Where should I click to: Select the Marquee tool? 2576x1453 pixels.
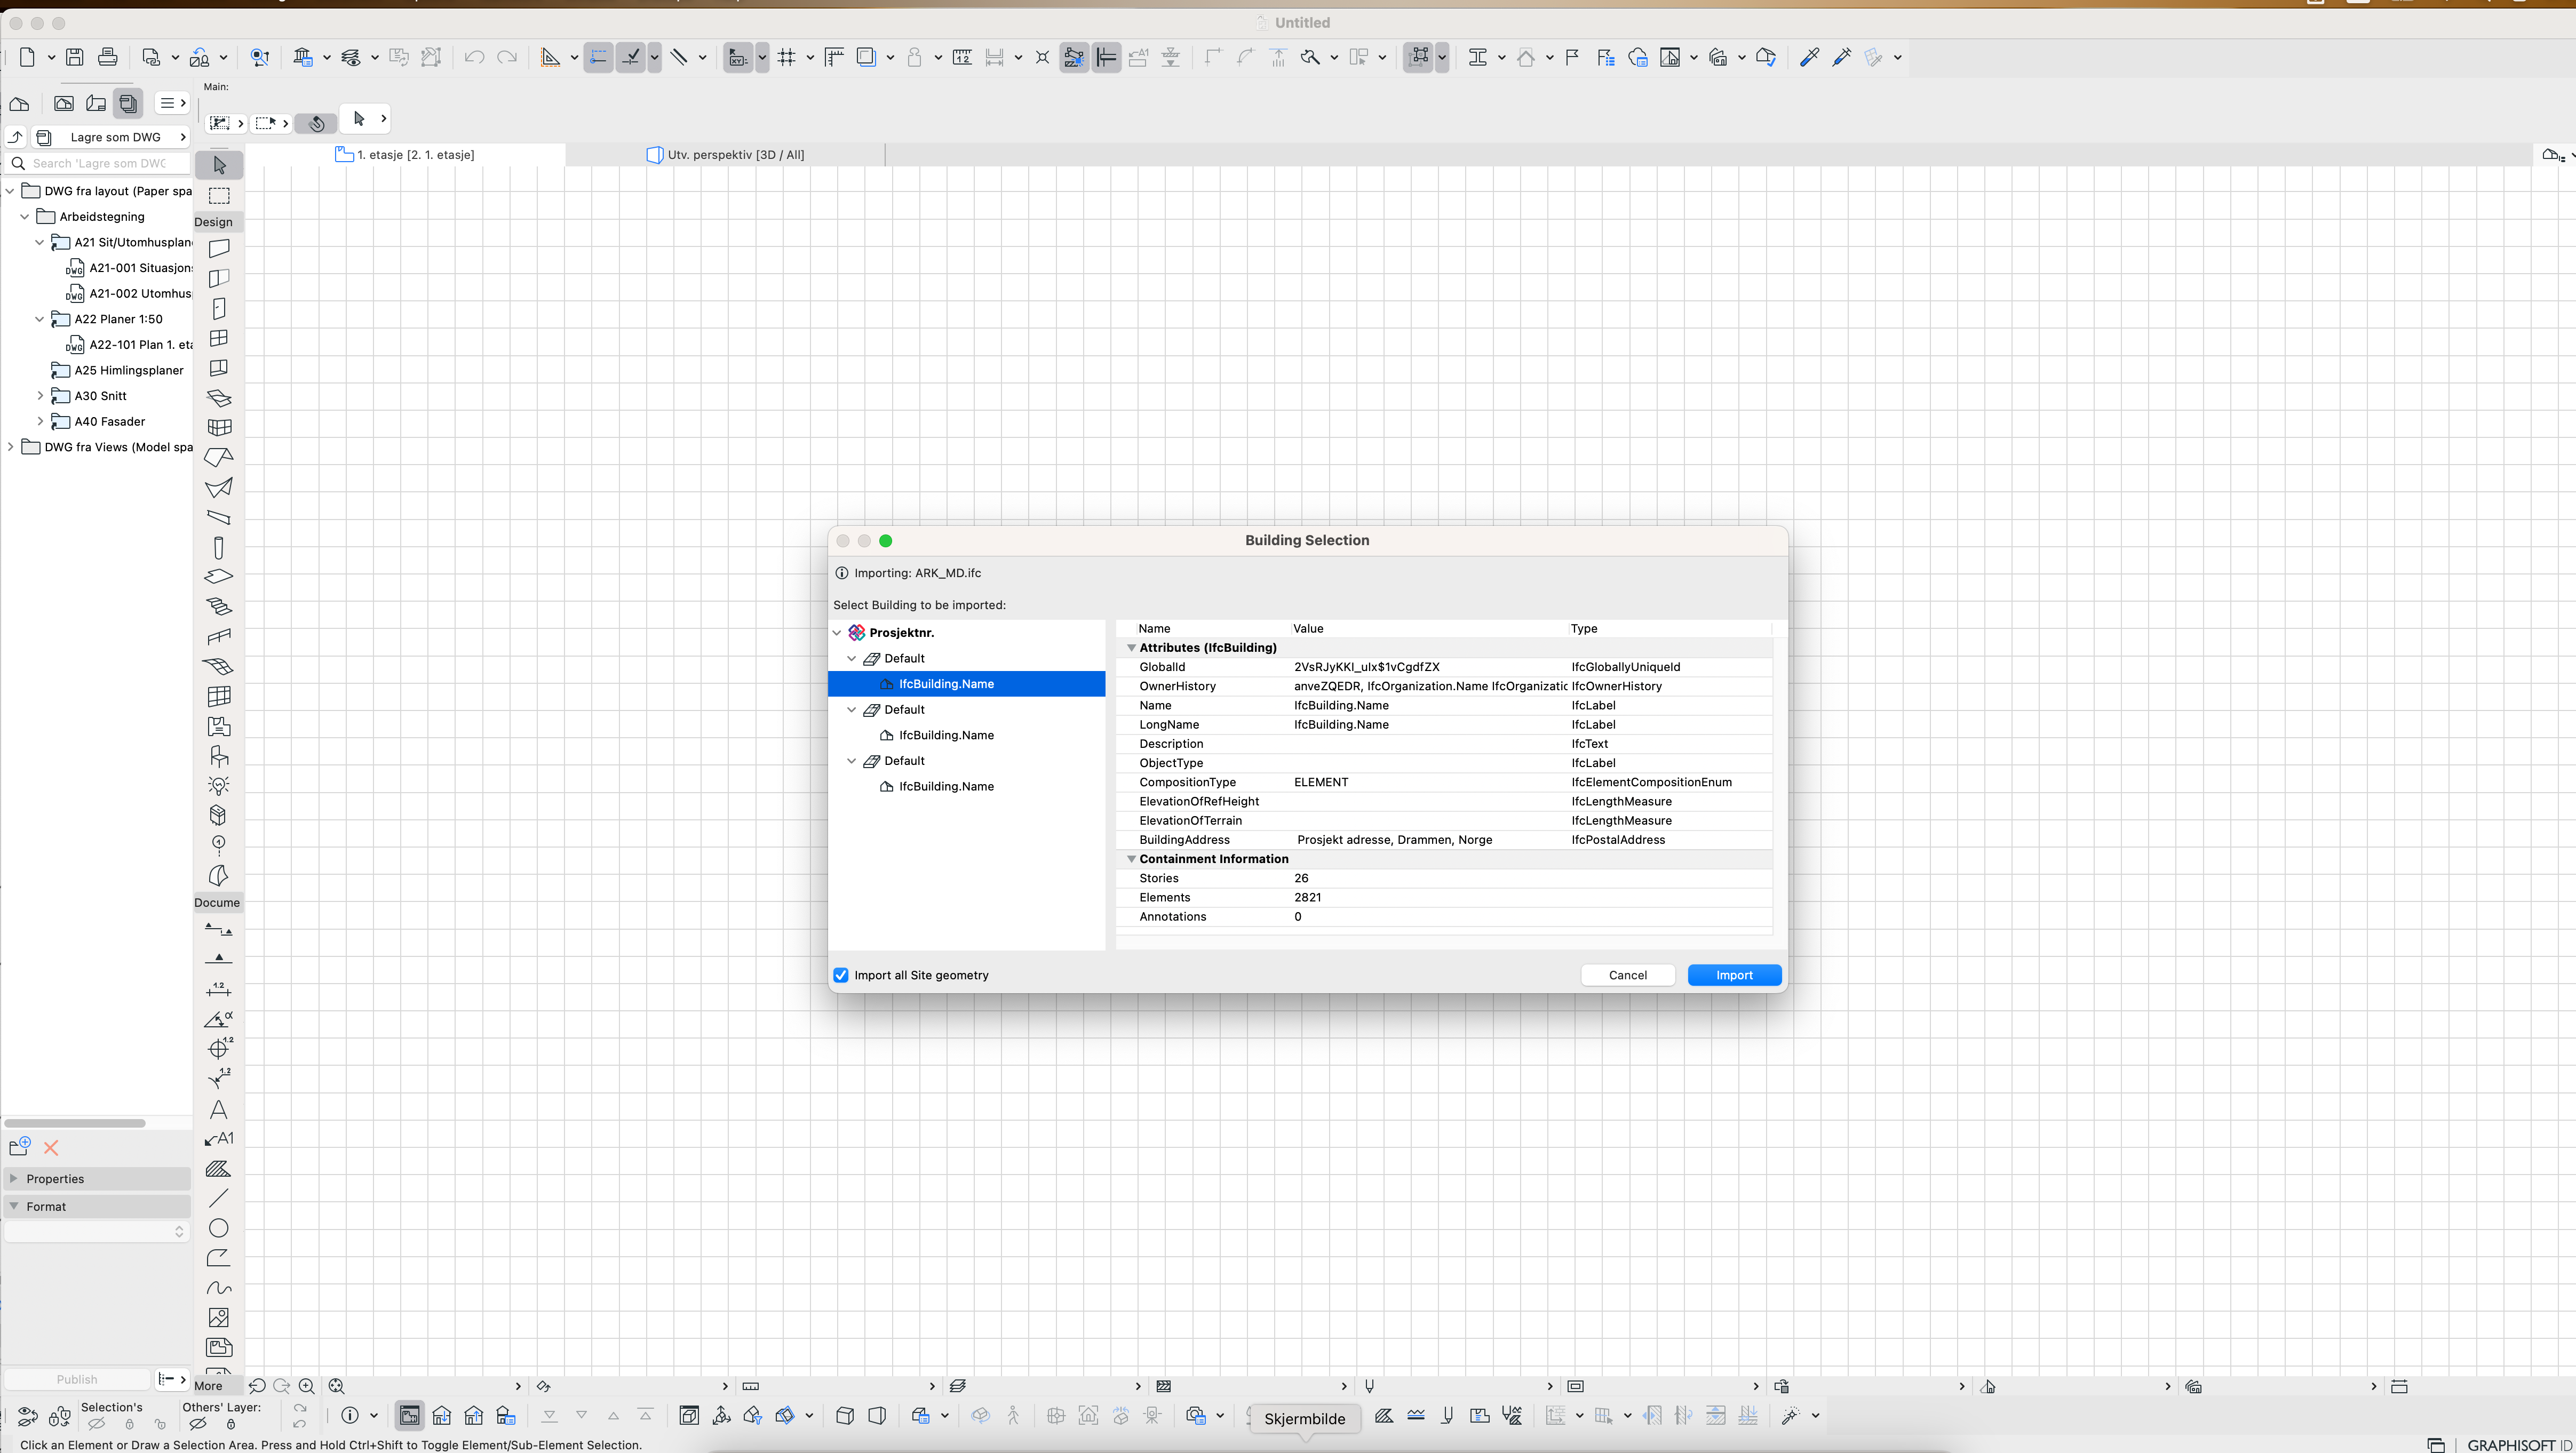tap(219, 195)
